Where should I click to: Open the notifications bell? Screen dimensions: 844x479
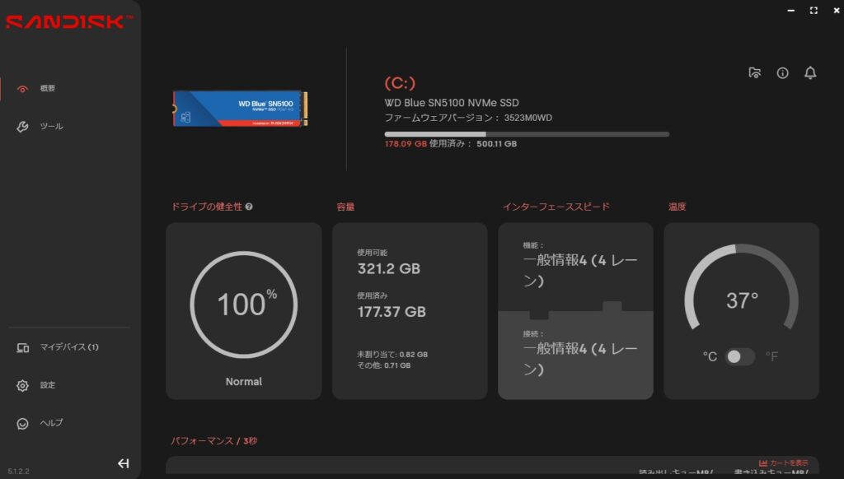tap(810, 73)
